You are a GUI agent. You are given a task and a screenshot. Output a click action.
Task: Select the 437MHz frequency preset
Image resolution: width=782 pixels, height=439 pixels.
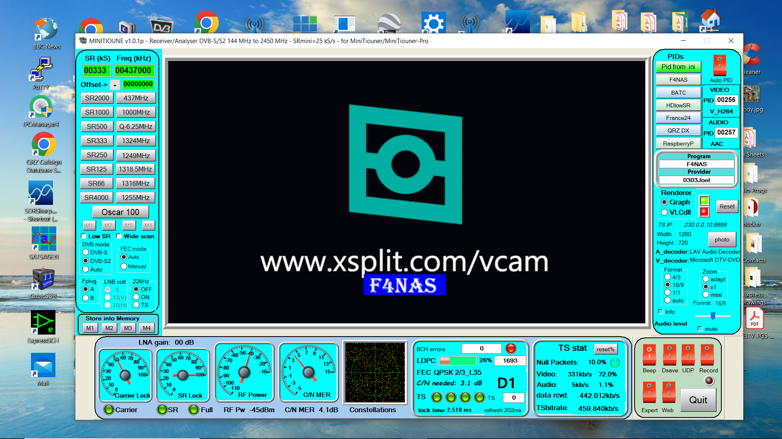(136, 98)
